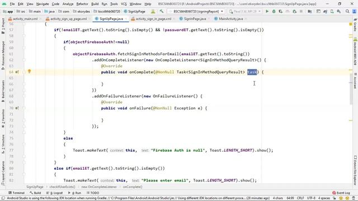Open Search Everywhere magnifier icon
The image size is (358, 201).
(x=347, y=11)
